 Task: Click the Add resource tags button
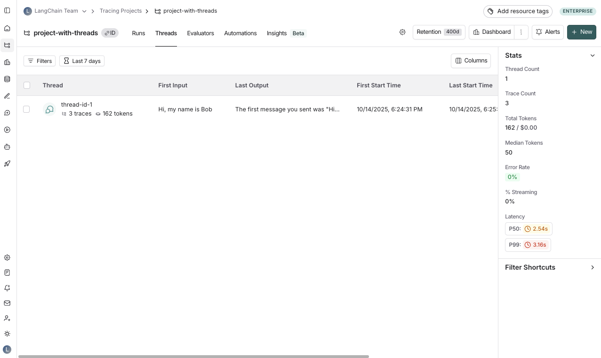coord(518,11)
